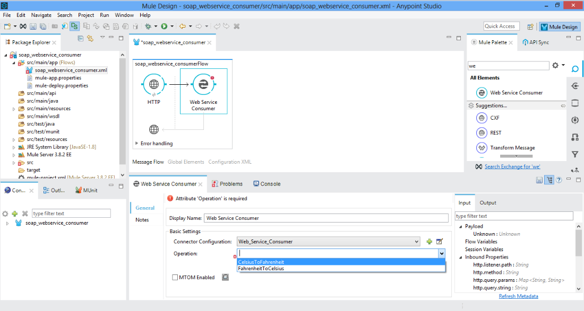This screenshot has height=311, width=584.
Task: Switch to Output metadata tab
Action: 488,202
